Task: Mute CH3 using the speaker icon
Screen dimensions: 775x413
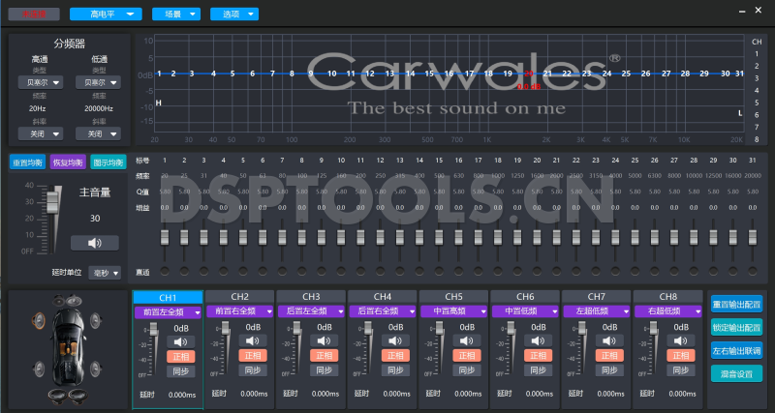Action: [x=324, y=340]
